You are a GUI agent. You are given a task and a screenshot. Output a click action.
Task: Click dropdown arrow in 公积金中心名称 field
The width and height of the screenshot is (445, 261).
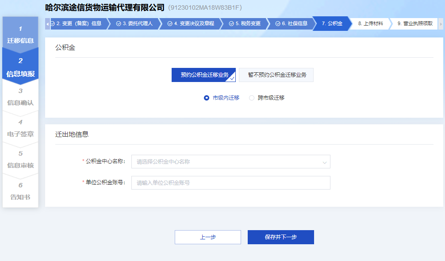pyautogui.click(x=324, y=162)
